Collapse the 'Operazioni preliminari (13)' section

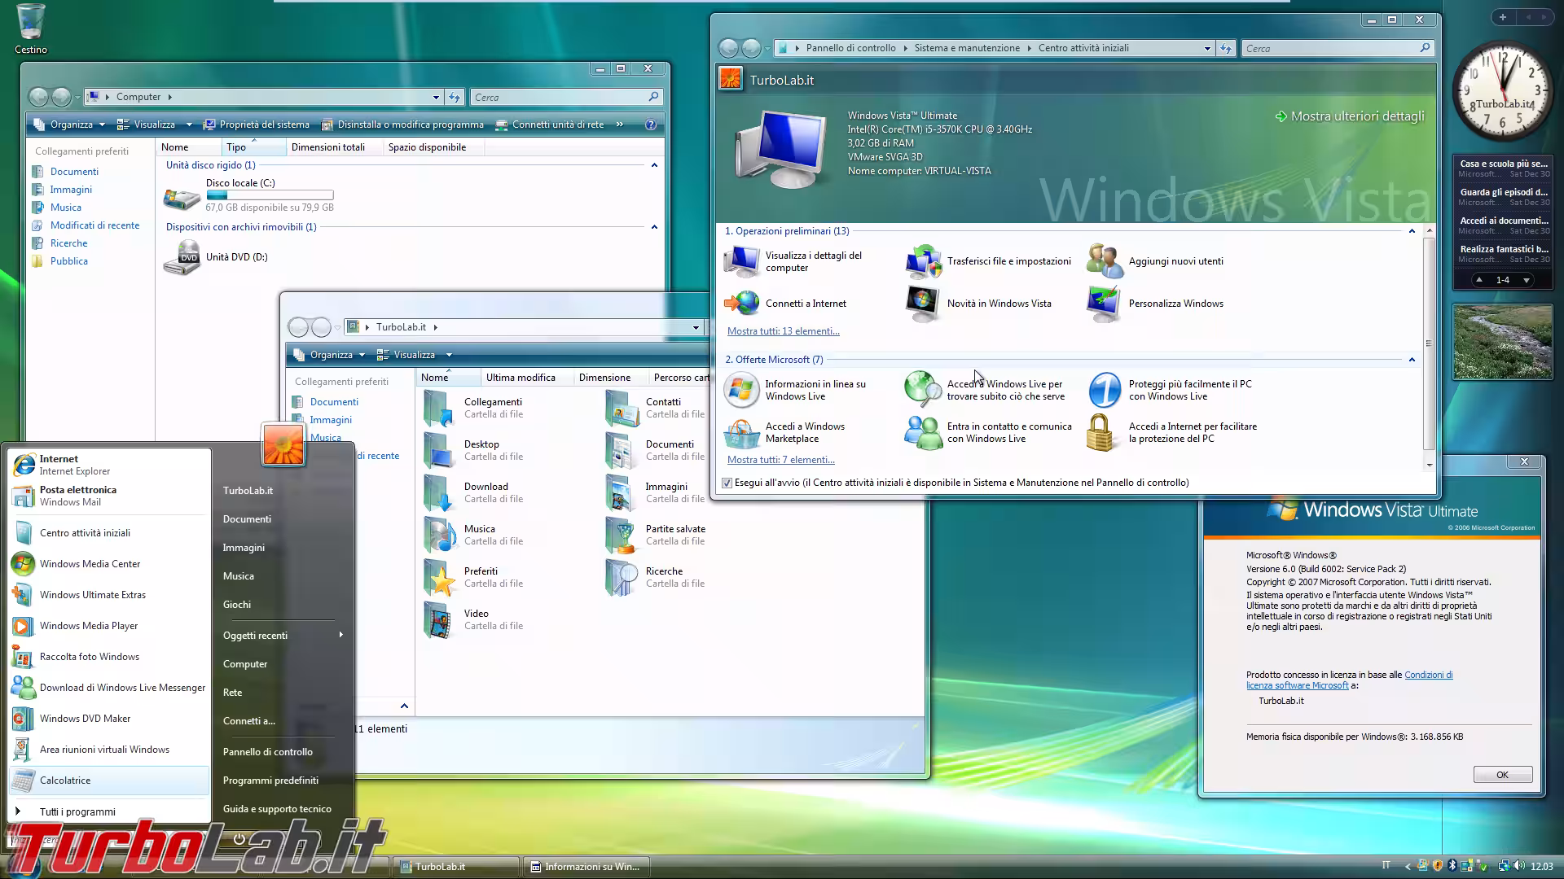click(x=1411, y=230)
